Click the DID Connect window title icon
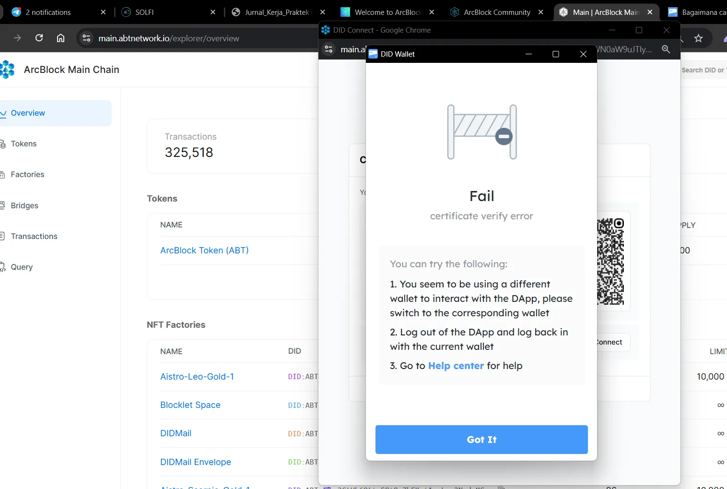727x489 pixels. tap(326, 30)
